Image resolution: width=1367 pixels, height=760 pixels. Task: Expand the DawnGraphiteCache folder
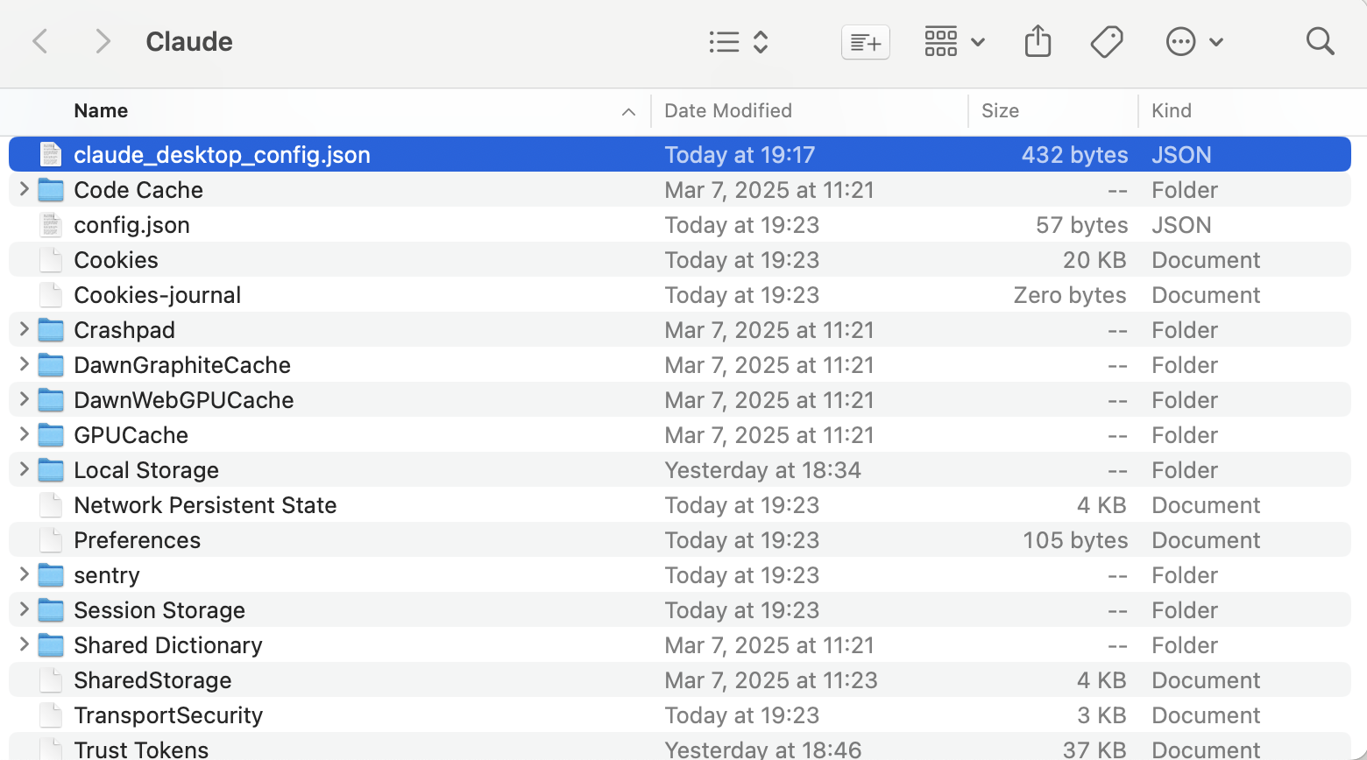click(25, 364)
